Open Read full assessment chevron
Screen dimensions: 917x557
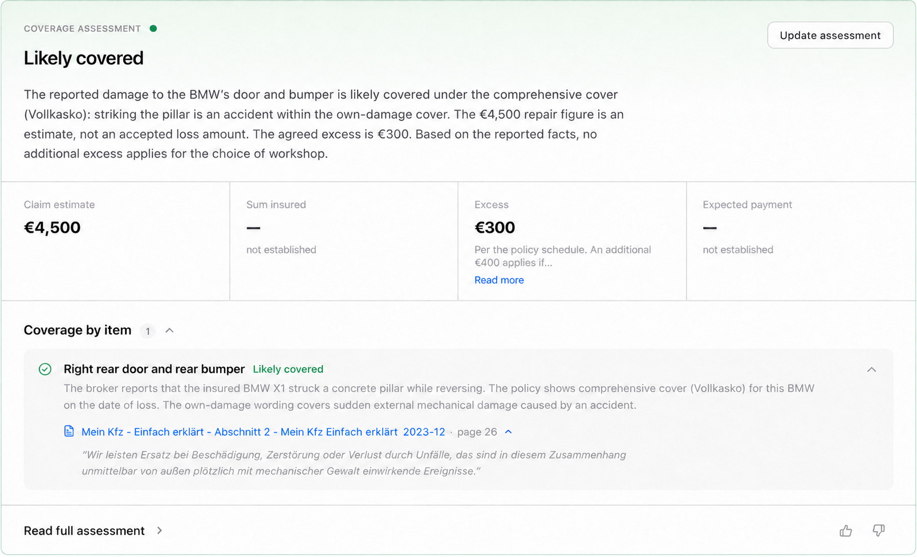(160, 531)
